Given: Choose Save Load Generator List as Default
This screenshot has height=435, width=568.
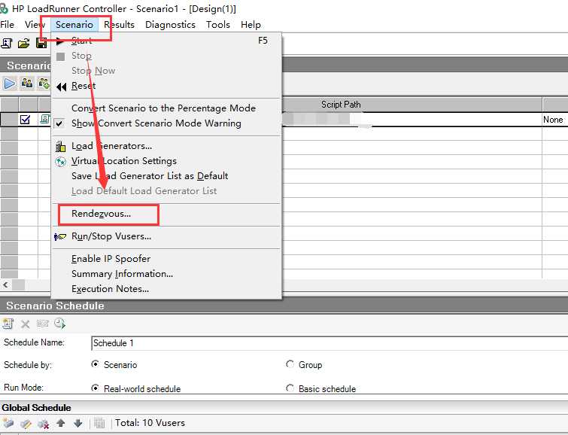Looking at the screenshot, I should pyautogui.click(x=166, y=176).
